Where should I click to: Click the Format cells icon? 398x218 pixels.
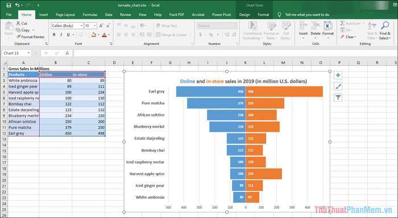(328, 26)
